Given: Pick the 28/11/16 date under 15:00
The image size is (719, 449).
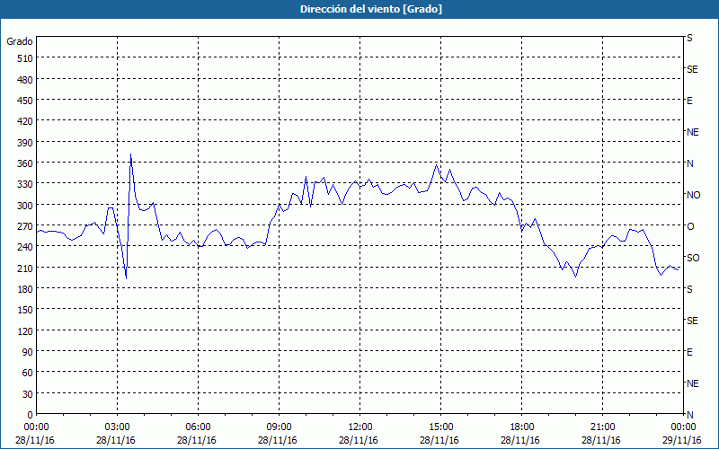Looking at the screenshot, I should click(x=439, y=440).
